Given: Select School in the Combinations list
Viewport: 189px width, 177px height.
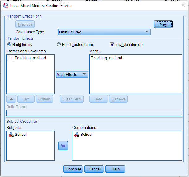Looking at the screenshot, I should click(x=86, y=135).
